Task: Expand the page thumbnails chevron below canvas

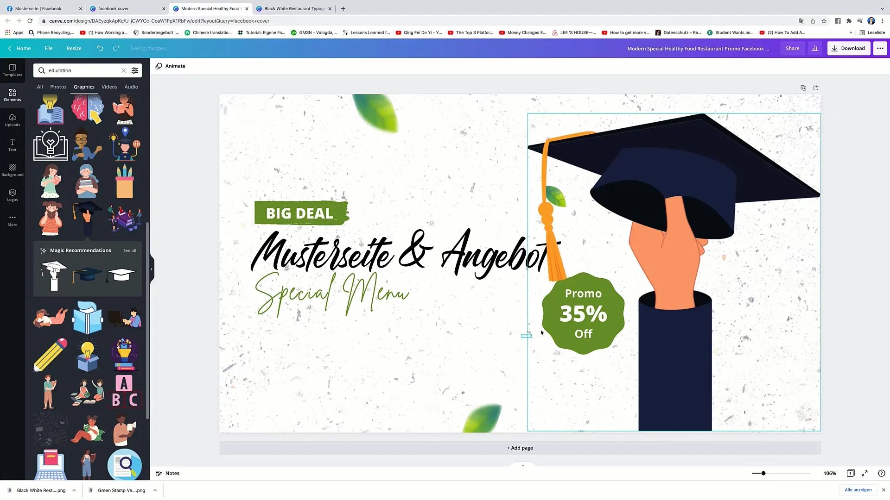Action: tap(523, 465)
